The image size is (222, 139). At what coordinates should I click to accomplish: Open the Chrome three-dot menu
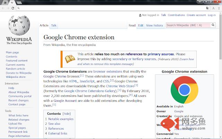(219, 8)
